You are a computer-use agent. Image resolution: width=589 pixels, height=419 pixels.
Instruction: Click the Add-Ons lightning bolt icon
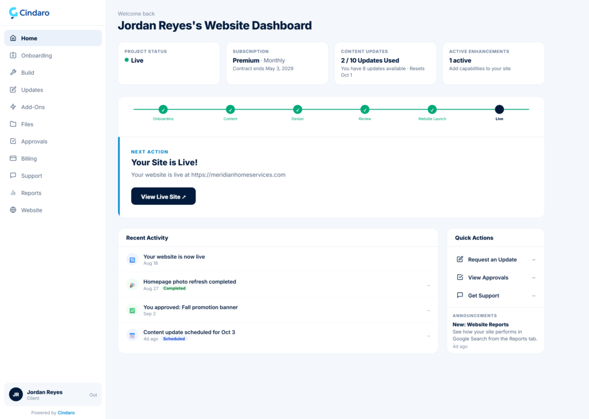click(x=13, y=106)
